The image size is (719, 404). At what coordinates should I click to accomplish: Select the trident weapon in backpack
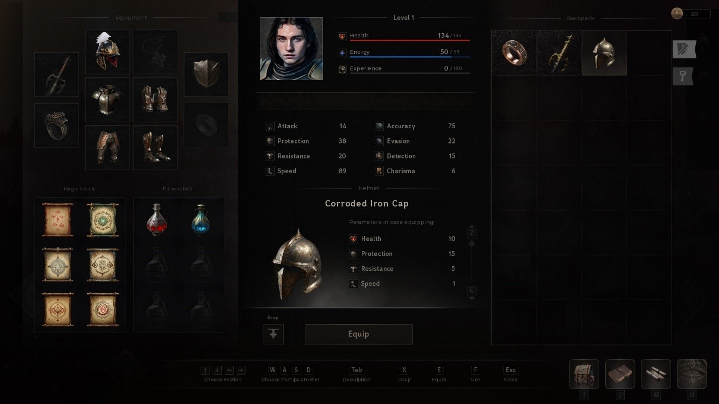(x=559, y=53)
